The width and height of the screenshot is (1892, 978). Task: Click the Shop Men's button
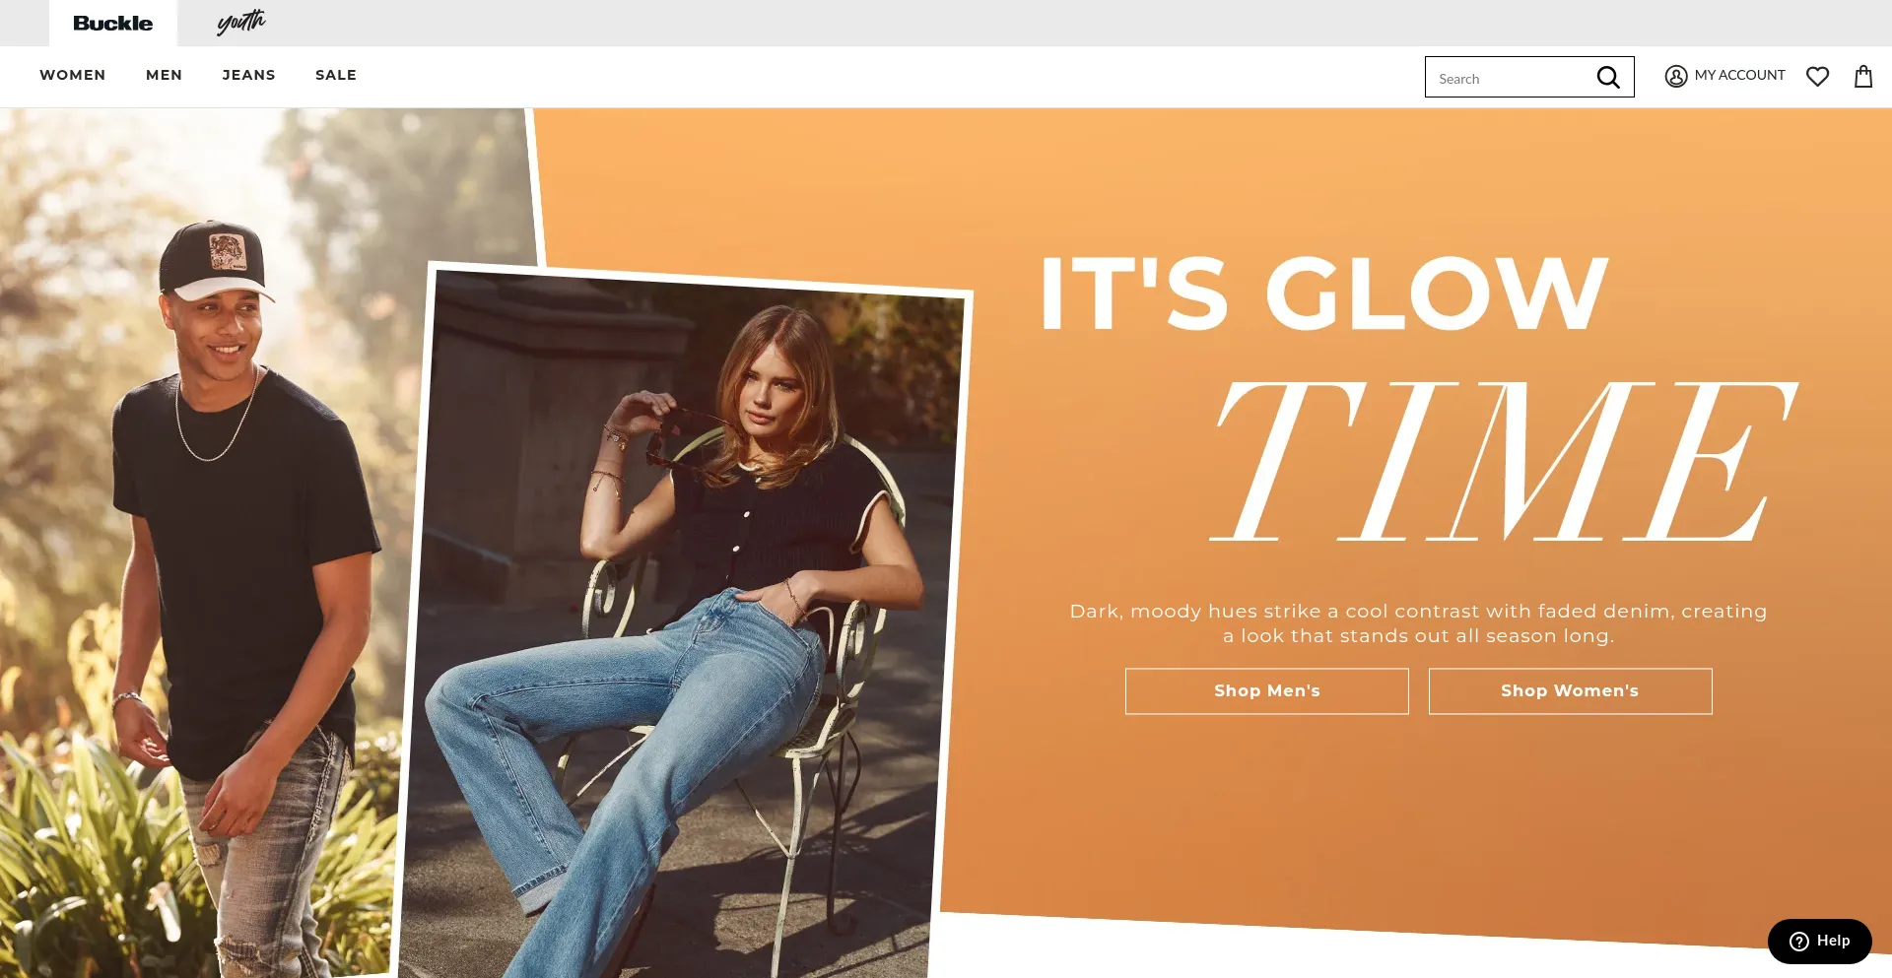(1267, 691)
